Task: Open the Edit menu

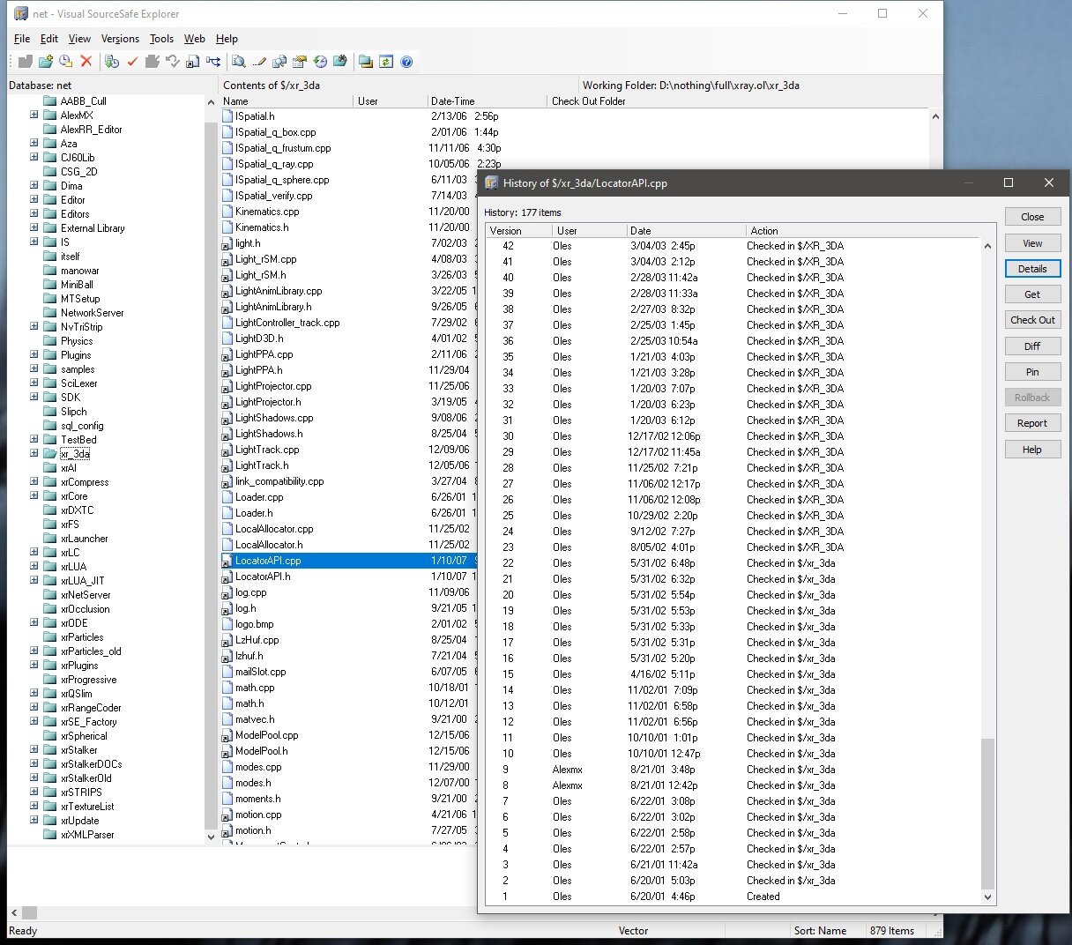Action: click(49, 39)
